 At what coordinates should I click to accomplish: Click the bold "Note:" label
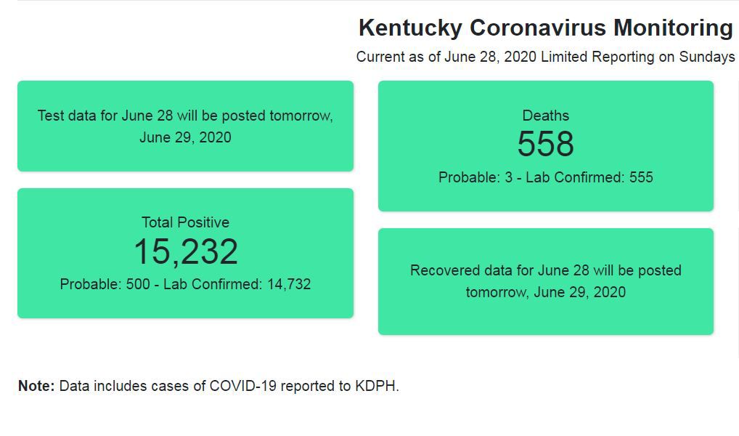[x=36, y=386]
